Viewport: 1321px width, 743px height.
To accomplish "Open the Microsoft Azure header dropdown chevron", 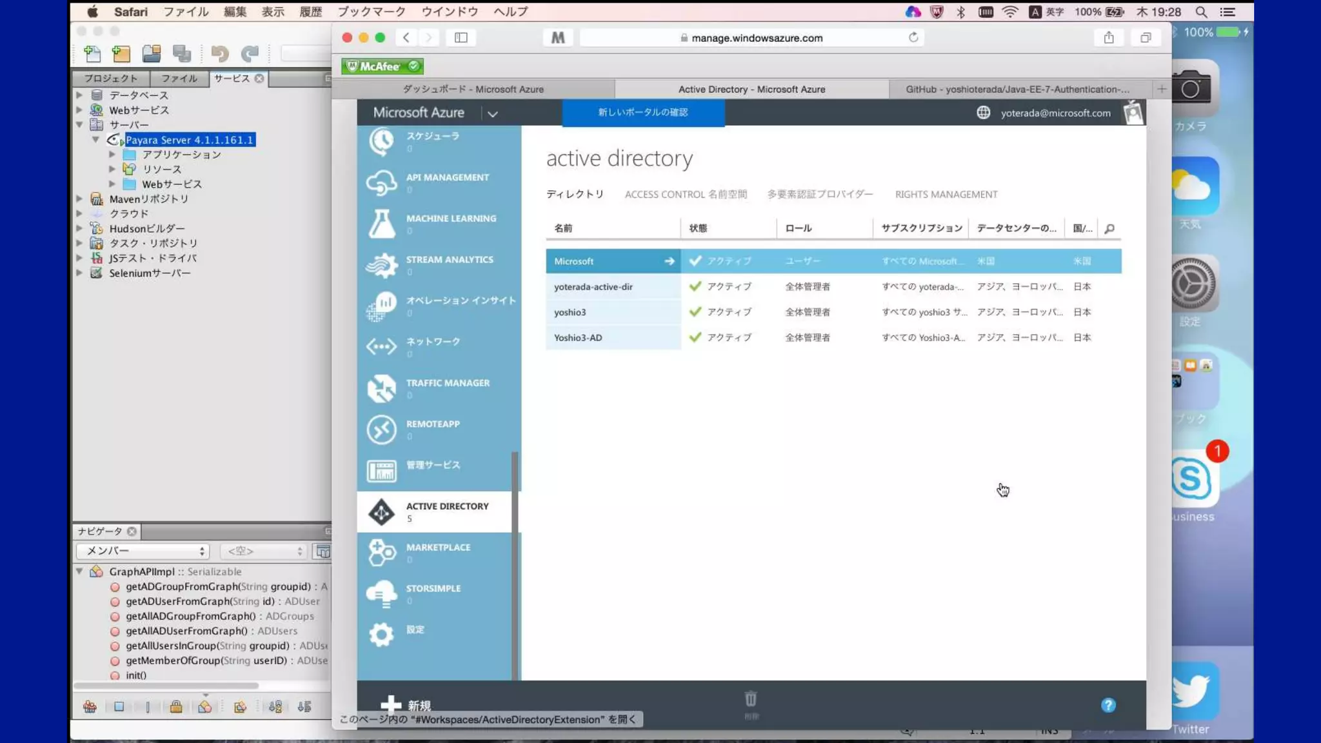I will 493,114.
